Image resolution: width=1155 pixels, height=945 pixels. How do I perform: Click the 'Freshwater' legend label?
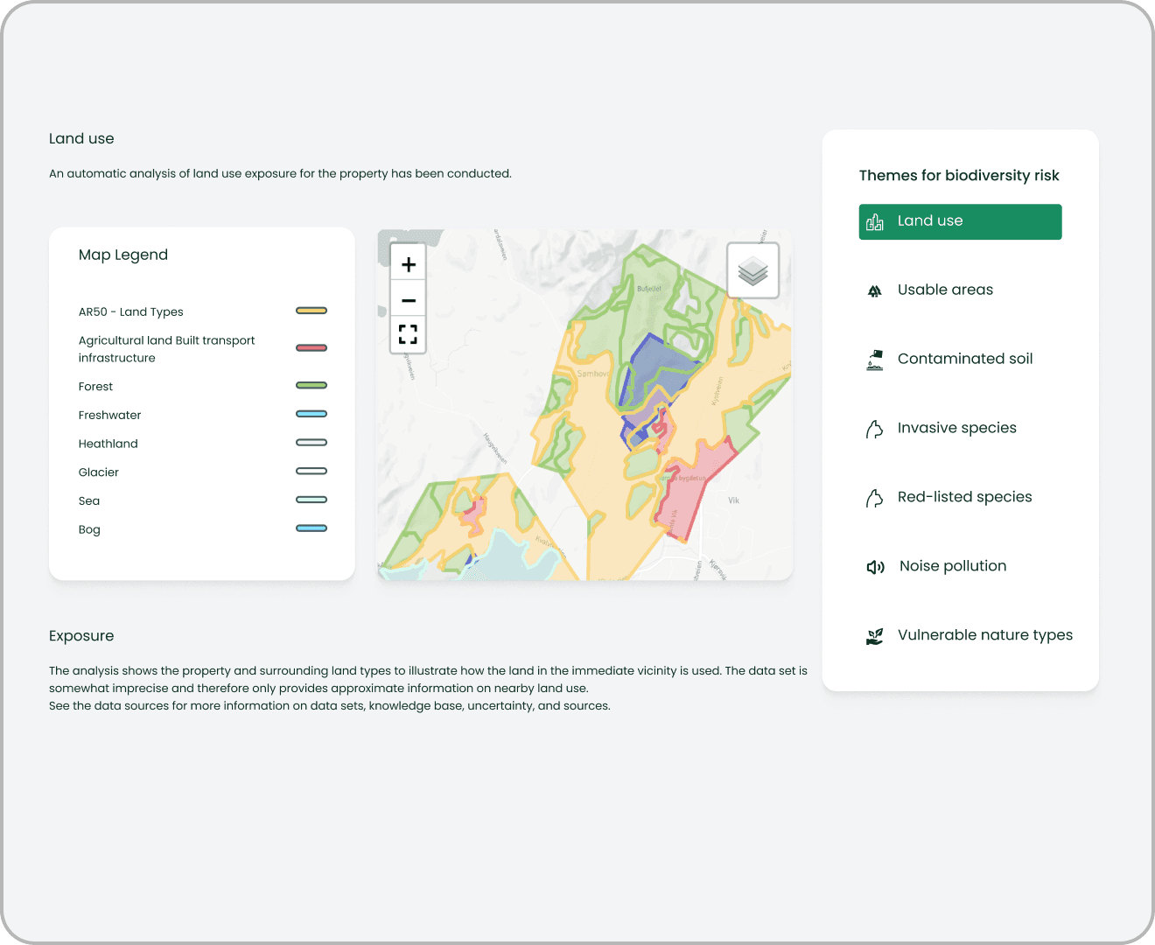[x=109, y=416]
